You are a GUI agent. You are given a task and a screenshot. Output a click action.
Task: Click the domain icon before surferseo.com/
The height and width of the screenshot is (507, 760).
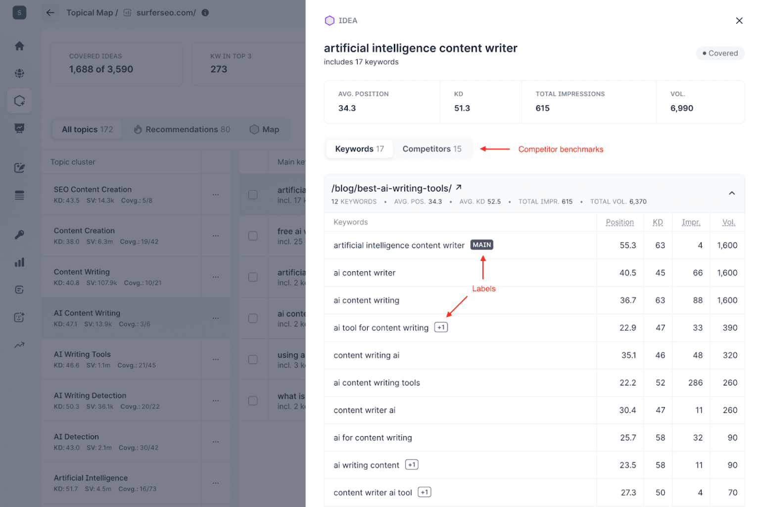127,12
